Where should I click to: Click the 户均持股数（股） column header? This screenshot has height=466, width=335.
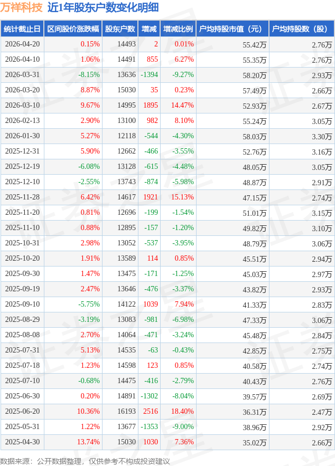[302, 29]
